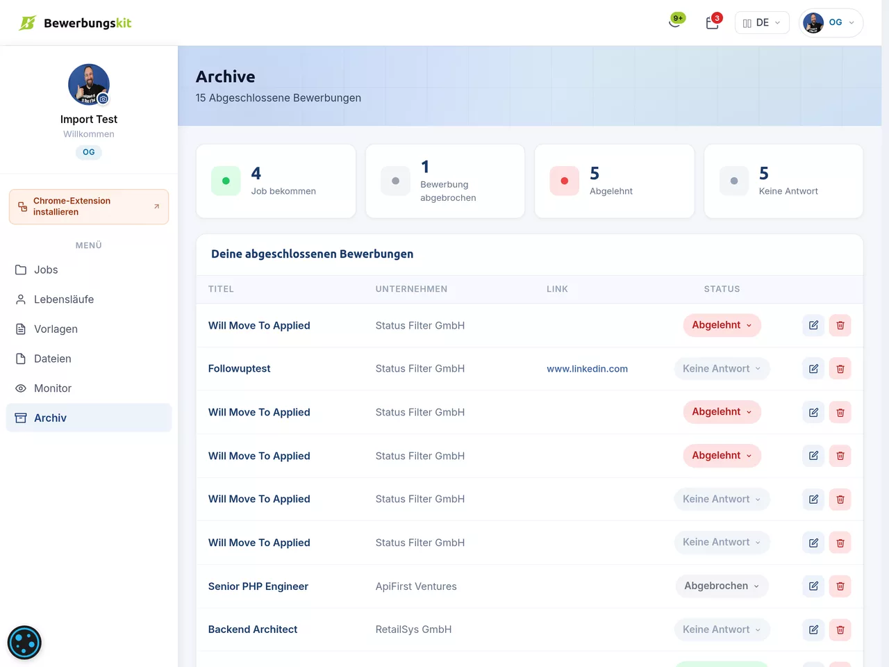Open the Backend Architect title link

[253, 629]
